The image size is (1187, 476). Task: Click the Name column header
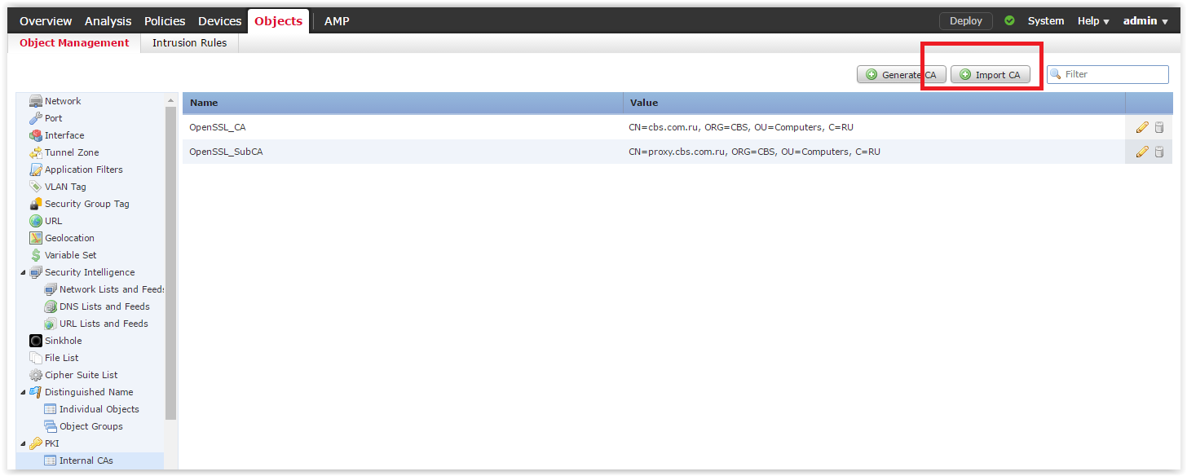[x=403, y=103]
